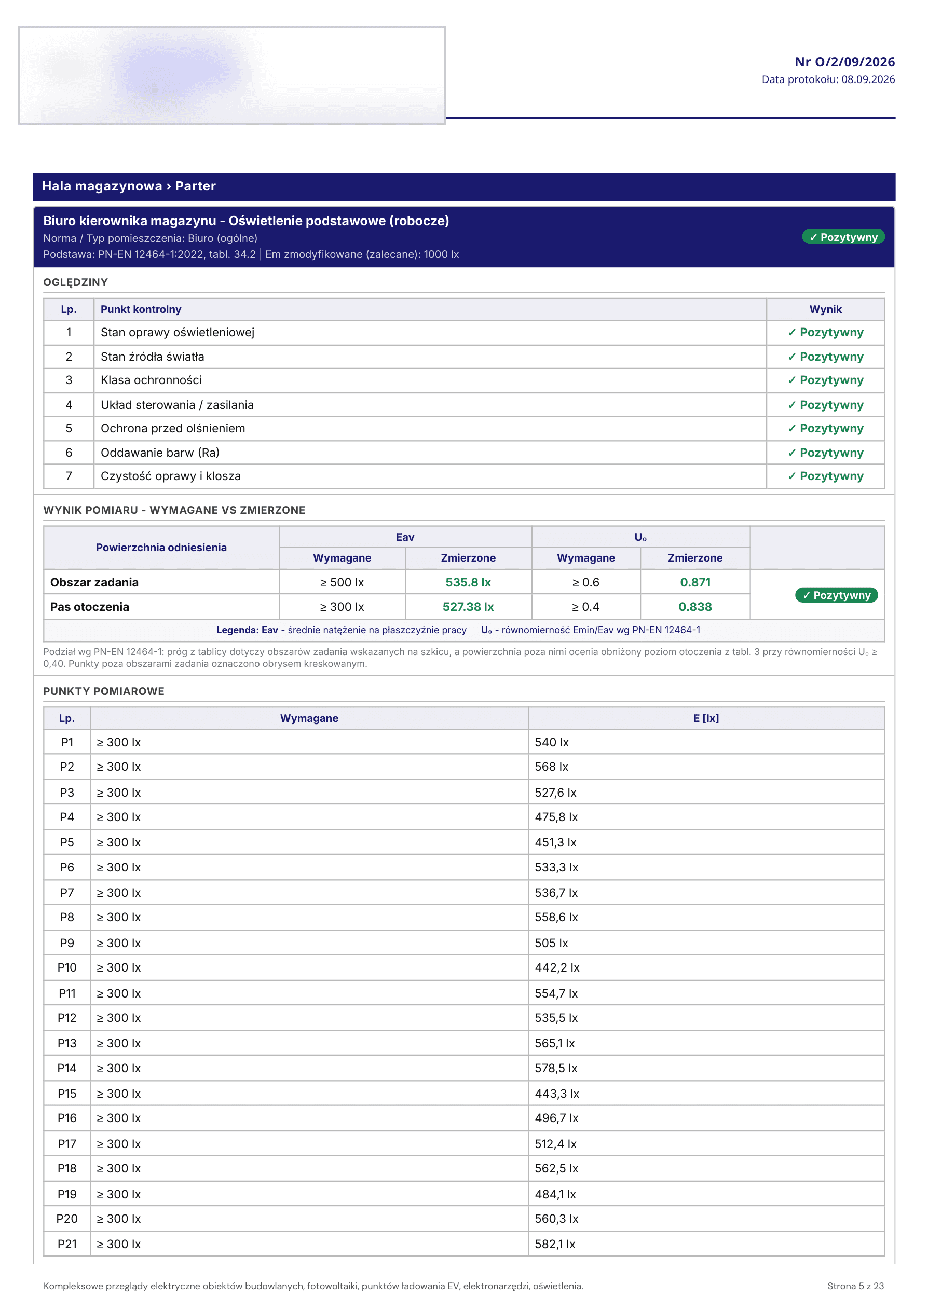Click the Podstawa PN-EN 12464-1:2022 line

[251, 254]
